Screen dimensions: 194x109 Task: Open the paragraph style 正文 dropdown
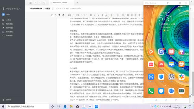[x=71, y=15]
